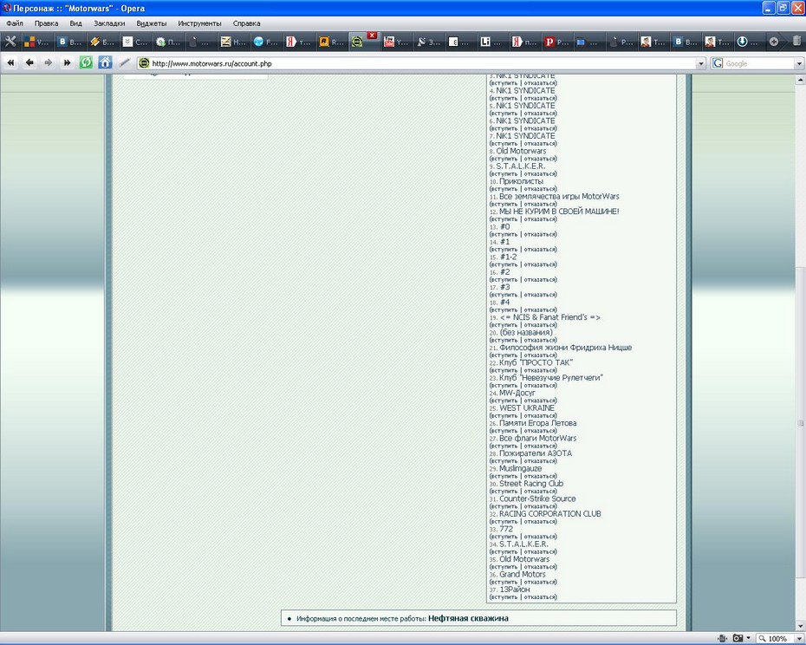Add a new tab with the plus button

[x=774, y=42]
